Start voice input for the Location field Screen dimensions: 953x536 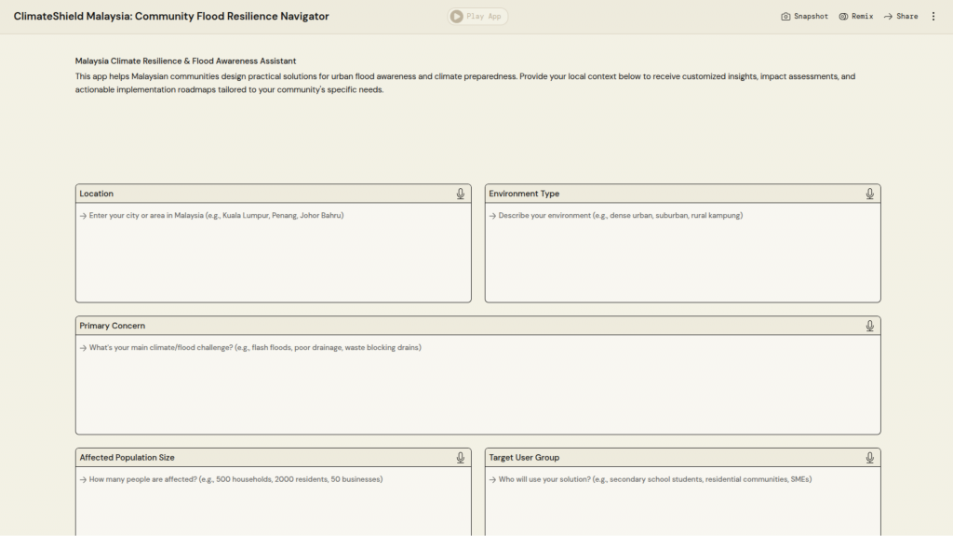tap(460, 194)
